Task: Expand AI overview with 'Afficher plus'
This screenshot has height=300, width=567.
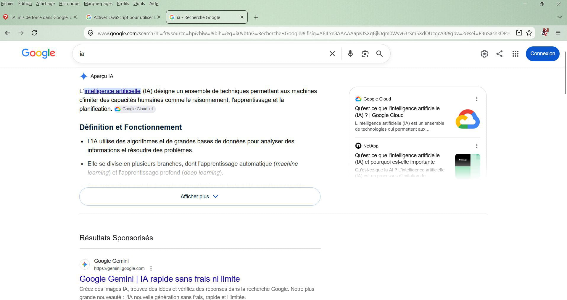Action: (200, 197)
